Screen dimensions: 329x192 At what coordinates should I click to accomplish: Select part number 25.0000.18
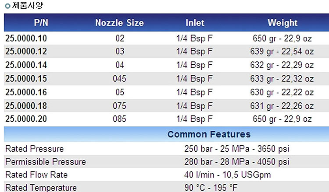coord(26,106)
